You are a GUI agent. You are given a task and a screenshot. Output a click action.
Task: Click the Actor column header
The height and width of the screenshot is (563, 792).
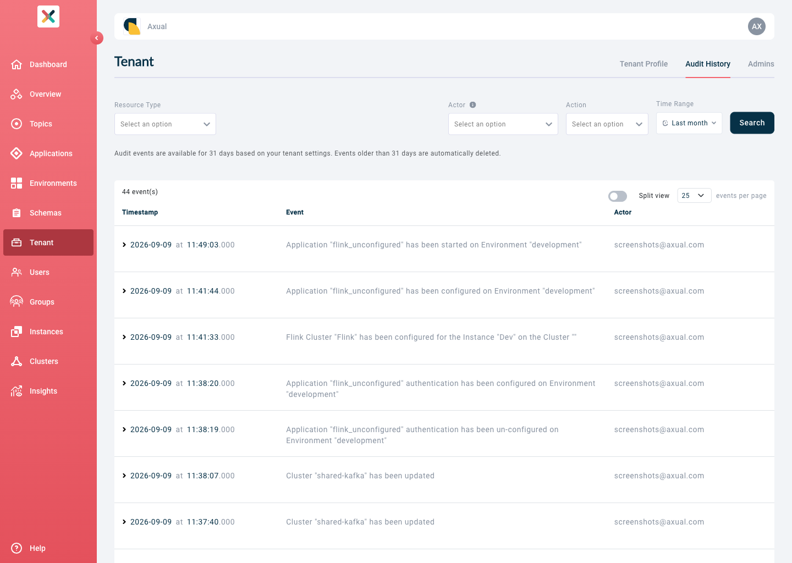coord(623,212)
